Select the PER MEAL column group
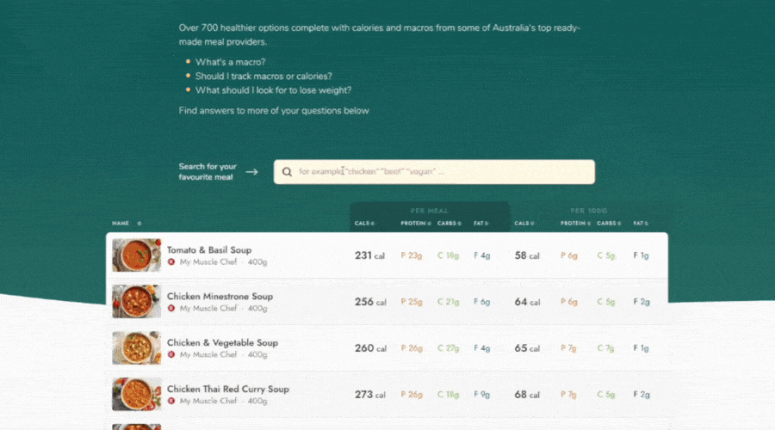This screenshot has height=430, width=775. [x=429, y=211]
